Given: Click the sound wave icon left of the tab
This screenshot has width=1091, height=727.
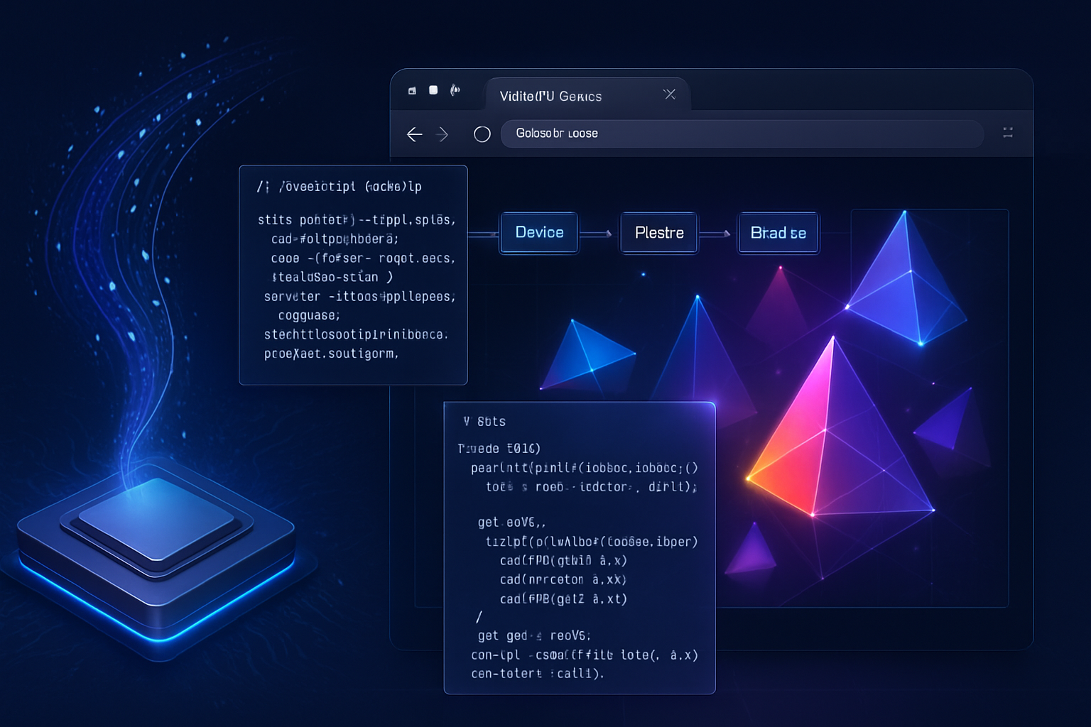Looking at the screenshot, I should point(455,90).
